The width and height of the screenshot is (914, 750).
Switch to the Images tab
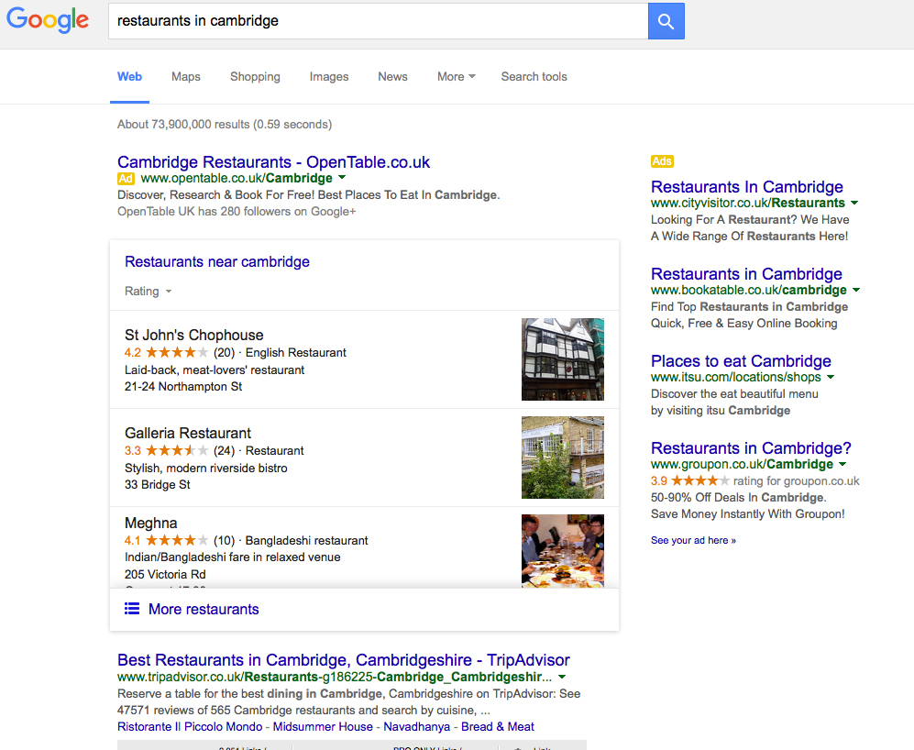point(329,76)
